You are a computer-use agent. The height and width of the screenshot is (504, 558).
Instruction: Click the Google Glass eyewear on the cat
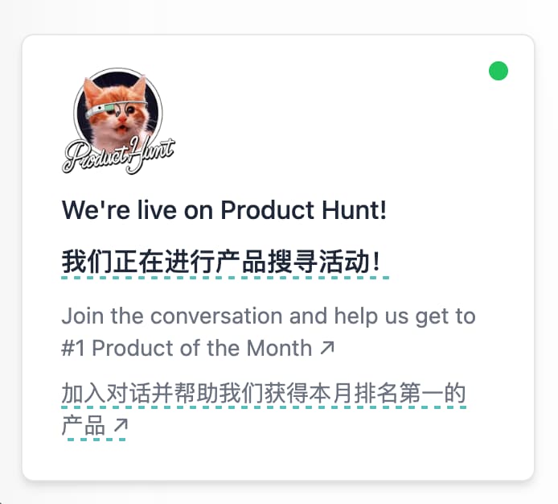[x=116, y=108]
